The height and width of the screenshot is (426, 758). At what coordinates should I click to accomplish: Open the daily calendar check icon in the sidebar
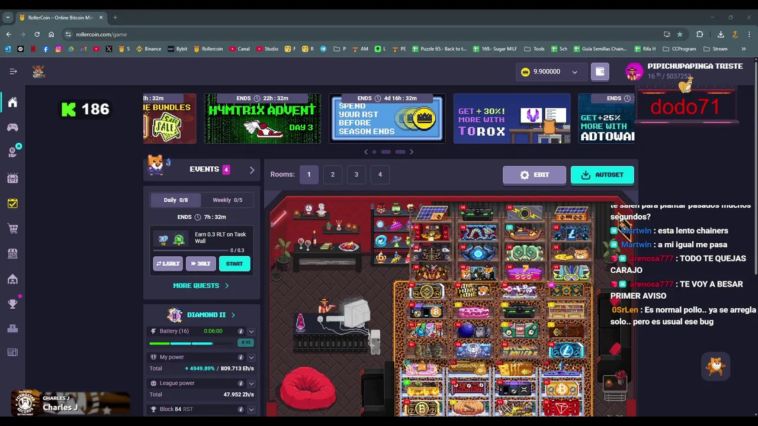tap(12, 204)
